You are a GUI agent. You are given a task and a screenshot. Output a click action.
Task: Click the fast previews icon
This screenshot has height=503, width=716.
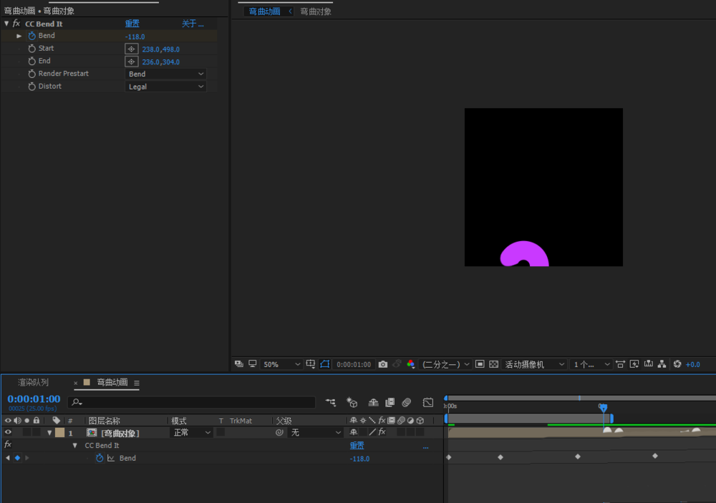(634, 363)
